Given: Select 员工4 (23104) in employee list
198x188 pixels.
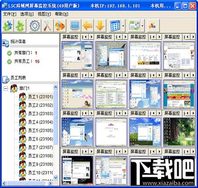Looking at the screenshot, I should [40, 122].
